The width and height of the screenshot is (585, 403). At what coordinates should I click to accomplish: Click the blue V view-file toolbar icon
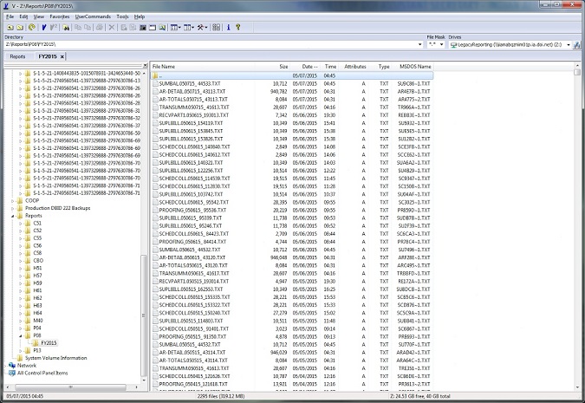[44, 27]
